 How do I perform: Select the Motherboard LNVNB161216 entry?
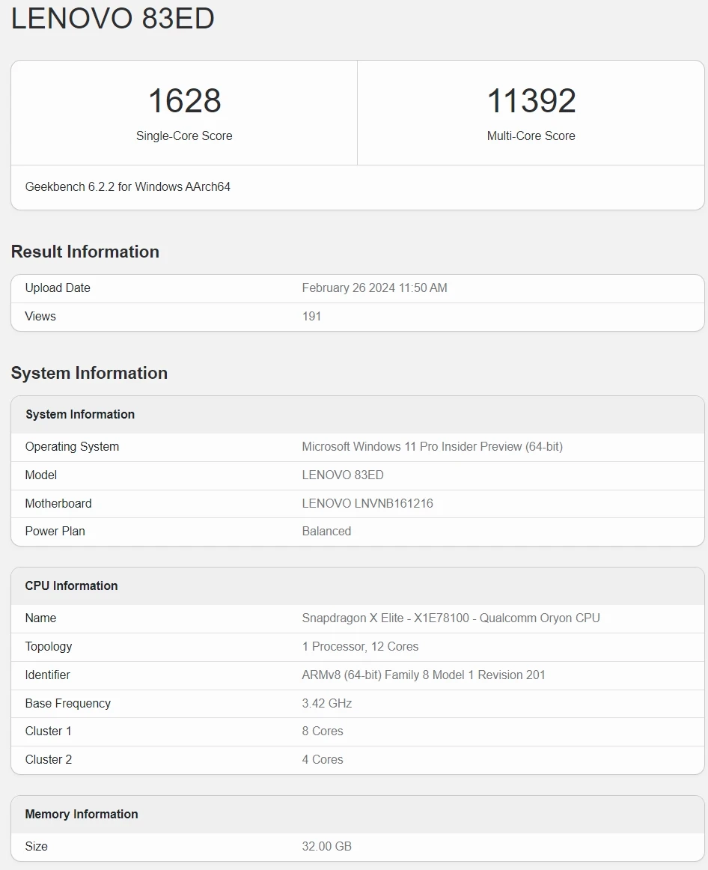367,503
